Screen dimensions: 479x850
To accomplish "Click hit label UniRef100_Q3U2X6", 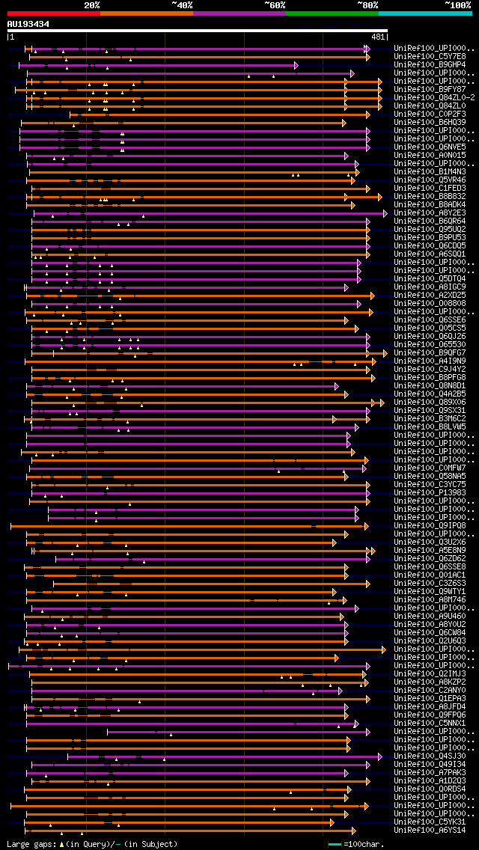I will click(x=430, y=542).
